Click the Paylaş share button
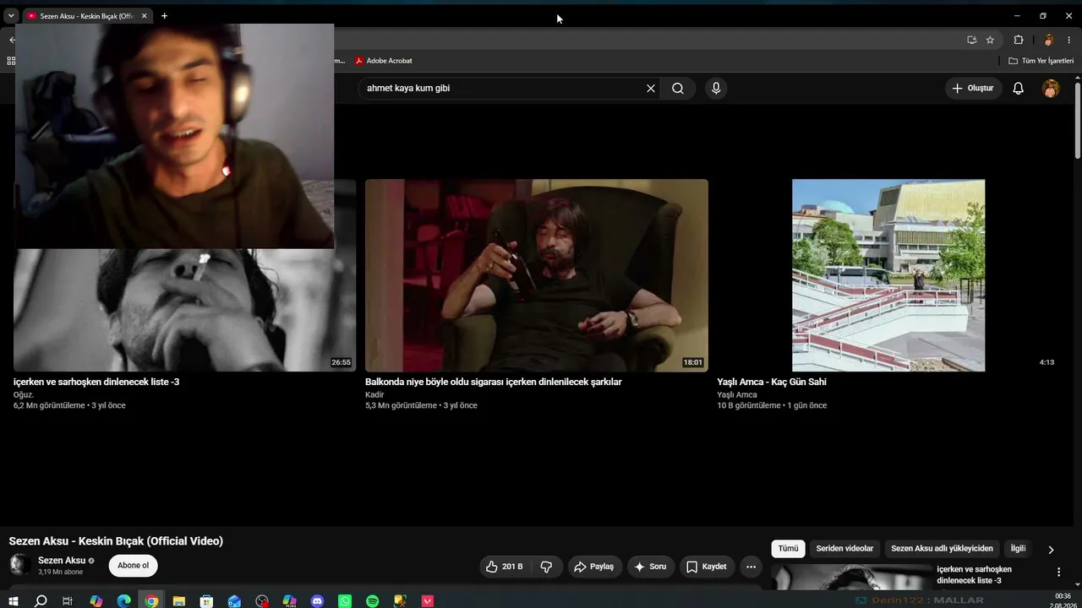Viewport: 1082px width, 608px height. point(594,567)
